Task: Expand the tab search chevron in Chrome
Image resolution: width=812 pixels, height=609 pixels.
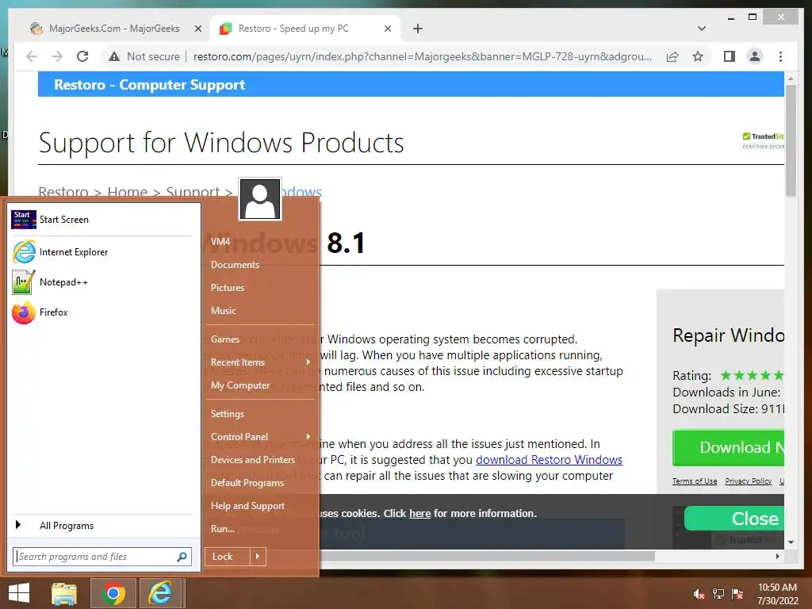Action: coord(702,29)
